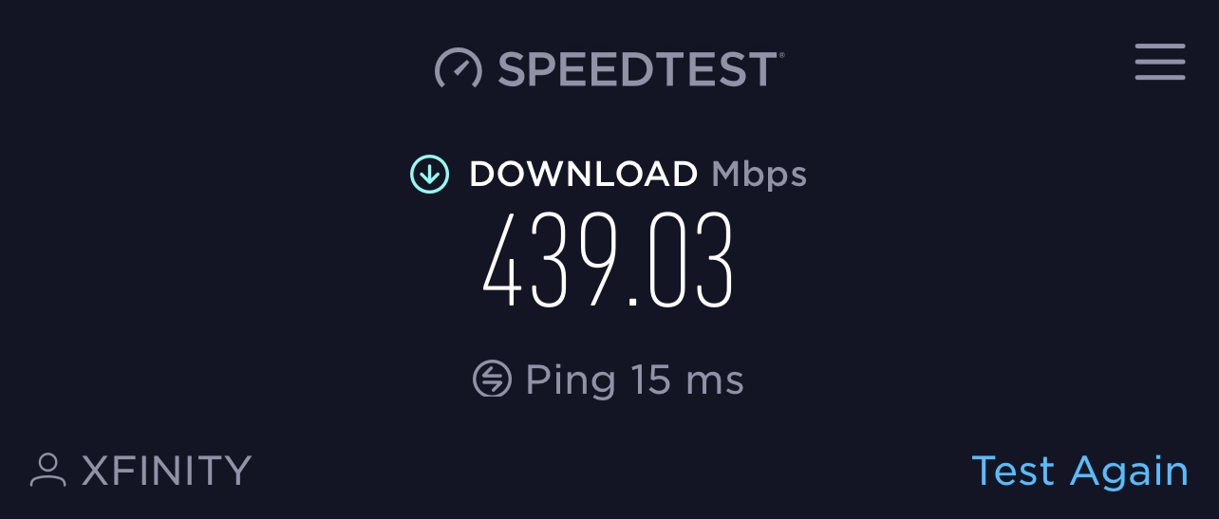Click the XFINITY provider name
This screenshot has height=519, width=1219.
pyautogui.click(x=166, y=470)
